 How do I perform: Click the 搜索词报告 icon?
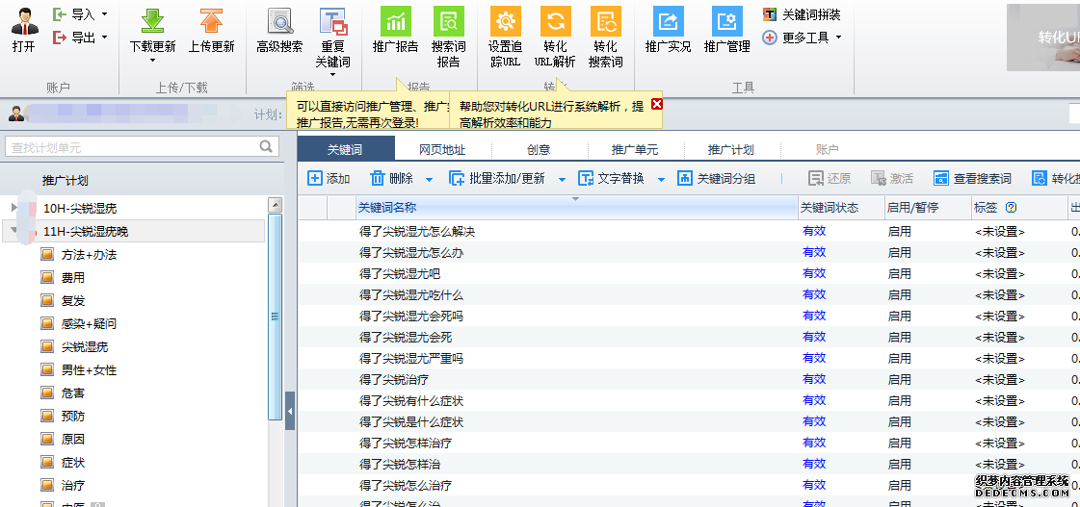[x=448, y=22]
